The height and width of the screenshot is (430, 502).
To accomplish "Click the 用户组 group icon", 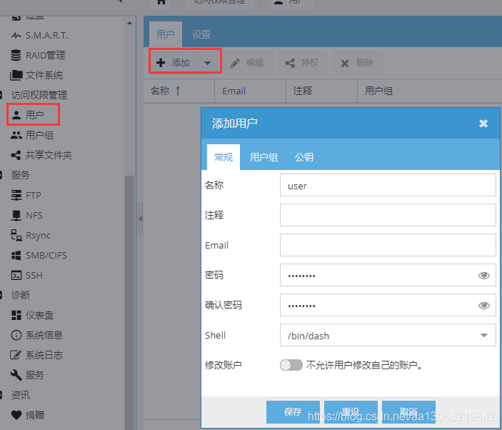I will [x=16, y=135].
